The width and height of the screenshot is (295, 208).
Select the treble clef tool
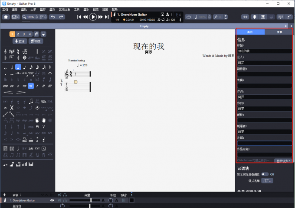tap(5, 51)
